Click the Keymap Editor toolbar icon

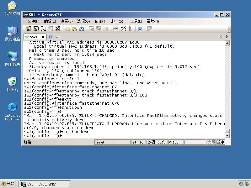click(x=123, y=29)
